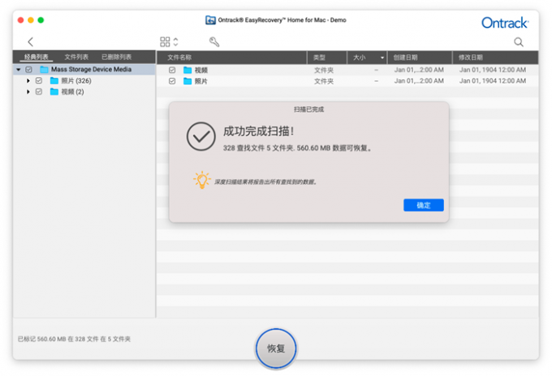Click 文件夹 type cell in 照片 row
This screenshot has width=552, height=376.
[x=324, y=81]
